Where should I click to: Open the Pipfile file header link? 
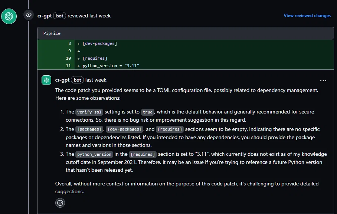click(x=52, y=33)
